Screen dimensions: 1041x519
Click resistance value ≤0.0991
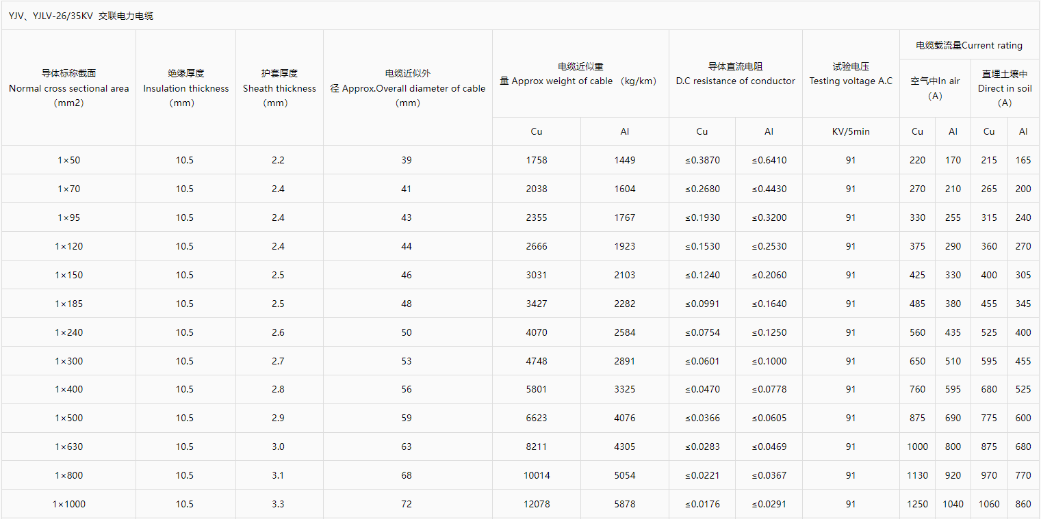702,304
